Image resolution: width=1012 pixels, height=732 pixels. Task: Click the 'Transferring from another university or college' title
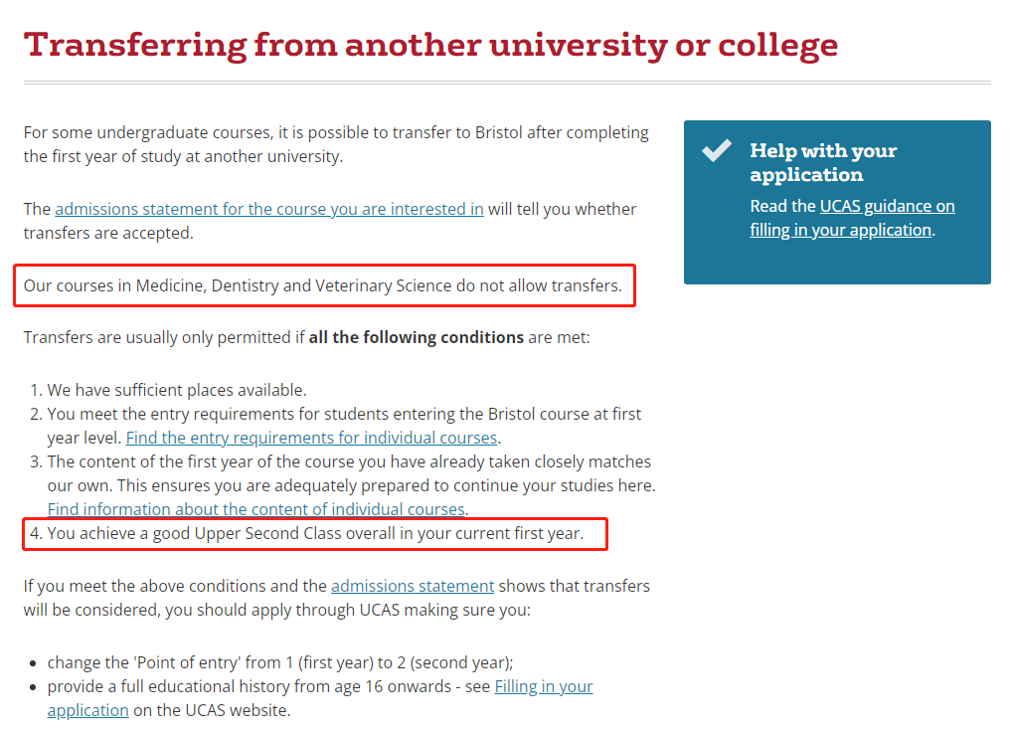click(430, 45)
